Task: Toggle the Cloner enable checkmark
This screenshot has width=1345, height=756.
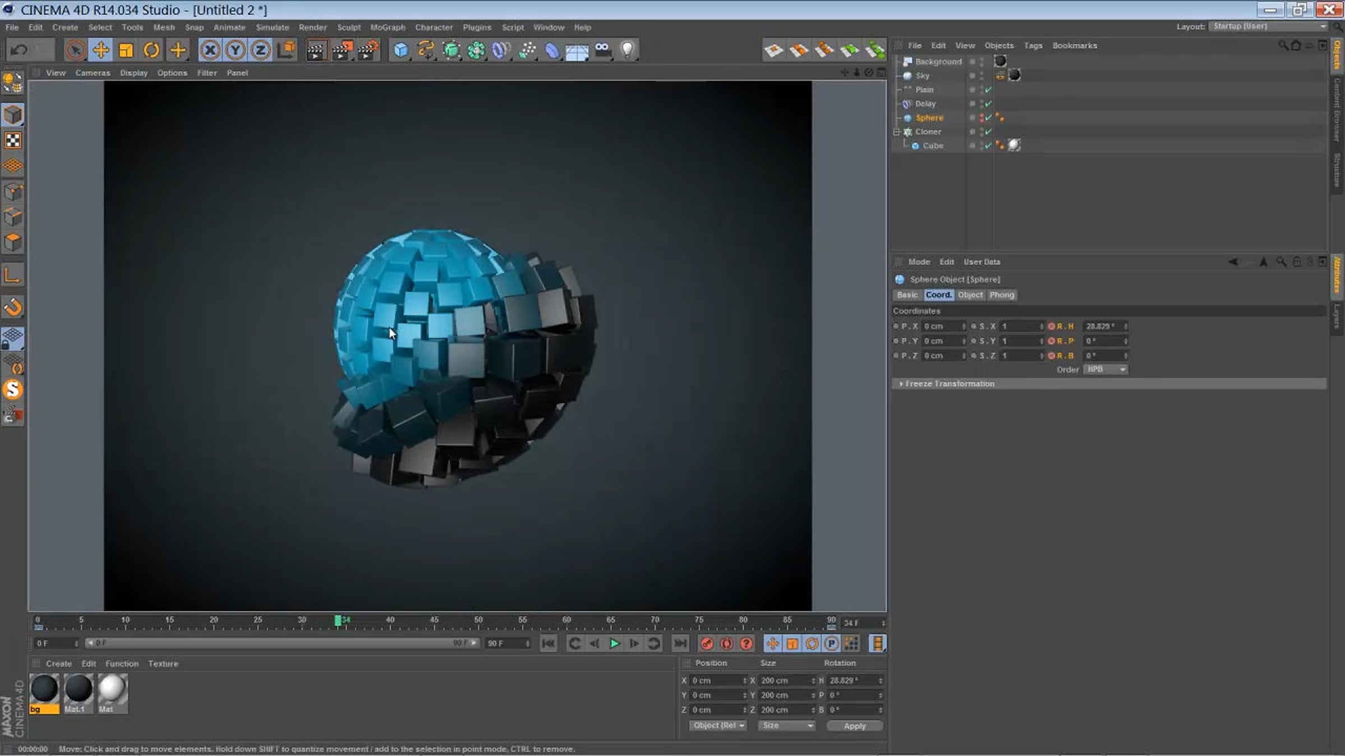Action: pos(989,132)
